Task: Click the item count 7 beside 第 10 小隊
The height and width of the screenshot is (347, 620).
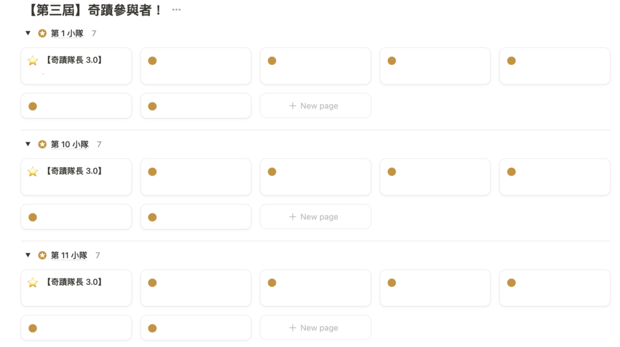Action: [99, 144]
